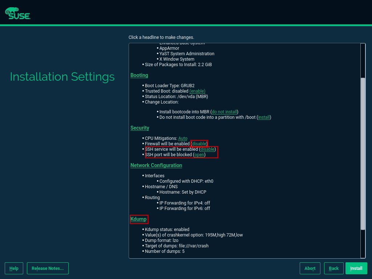Screen dimensions: 372x279
Task: Open the Release Notes dialog
Action: point(48,268)
